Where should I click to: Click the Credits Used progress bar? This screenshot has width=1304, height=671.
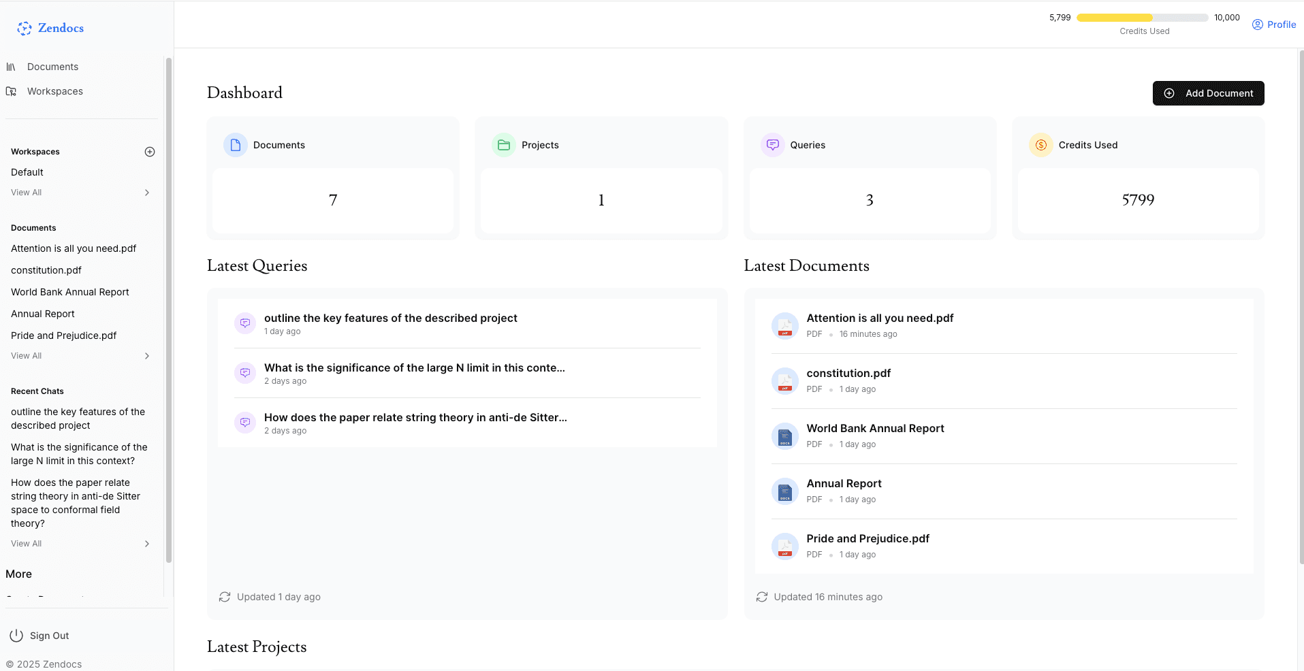[1142, 17]
